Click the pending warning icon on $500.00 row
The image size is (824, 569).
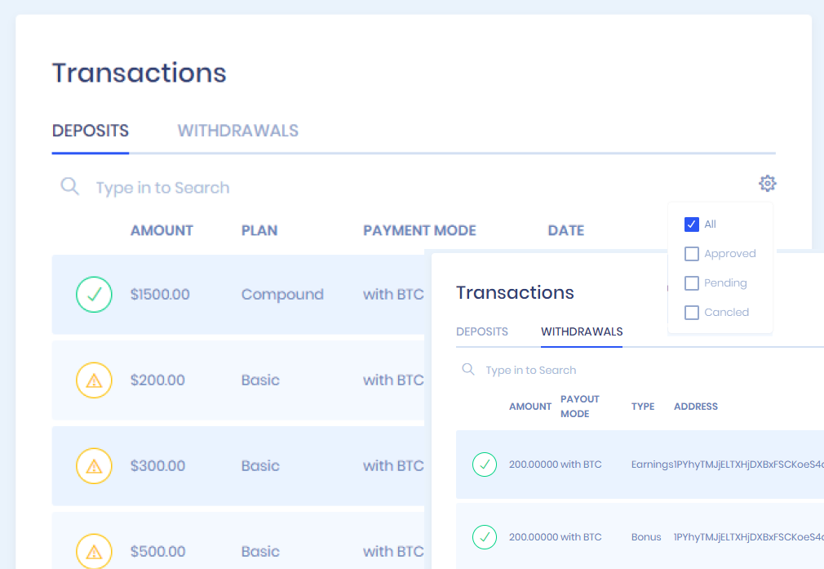[94, 551]
